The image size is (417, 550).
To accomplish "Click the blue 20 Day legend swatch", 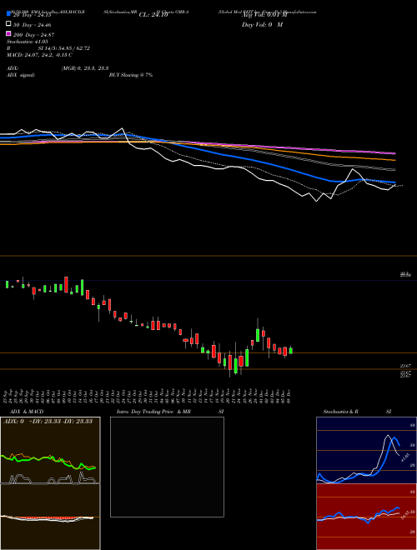I will point(8,13).
